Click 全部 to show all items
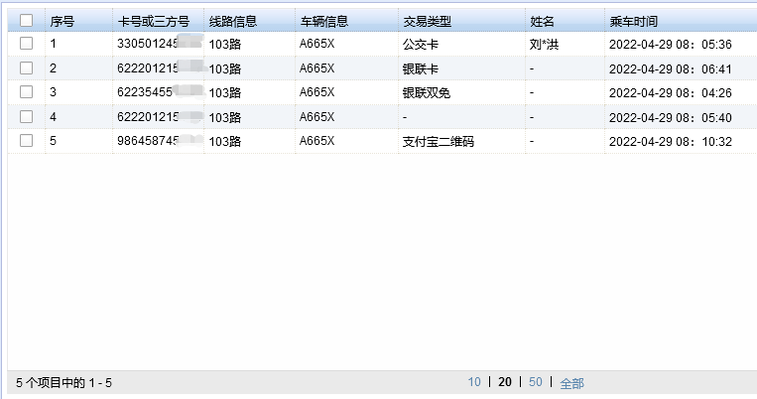The height and width of the screenshot is (399, 757). [x=571, y=383]
